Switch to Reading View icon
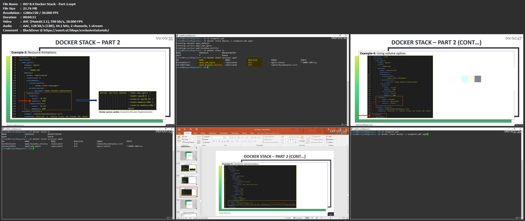The width and height of the screenshot is (525, 221). coord(317,218)
